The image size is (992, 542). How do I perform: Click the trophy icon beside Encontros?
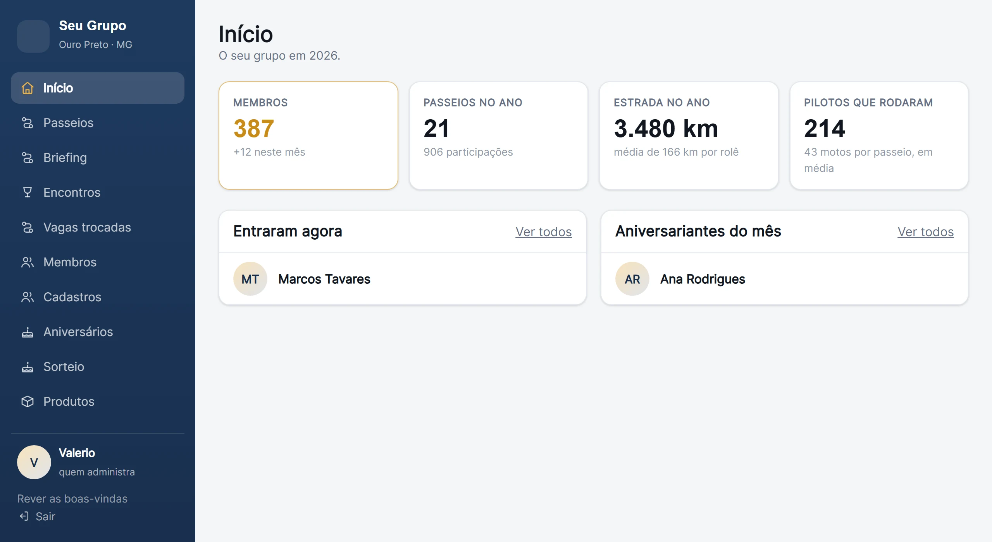pos(28,192)
